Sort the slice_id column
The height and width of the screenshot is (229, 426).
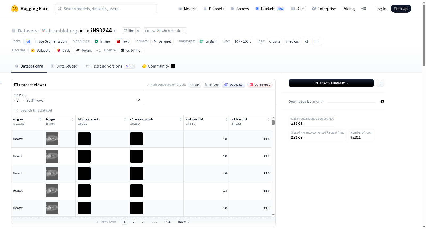click(x=268, y=120)
